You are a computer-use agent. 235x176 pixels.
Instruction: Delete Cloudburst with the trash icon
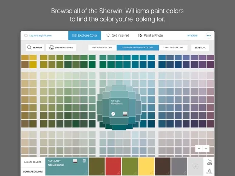click(84, 161)
